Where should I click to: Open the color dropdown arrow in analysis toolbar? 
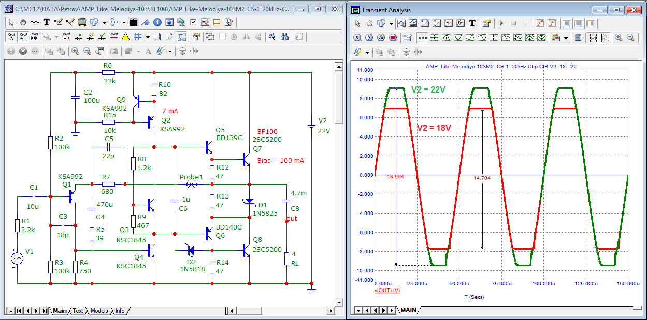click(367, 52)
